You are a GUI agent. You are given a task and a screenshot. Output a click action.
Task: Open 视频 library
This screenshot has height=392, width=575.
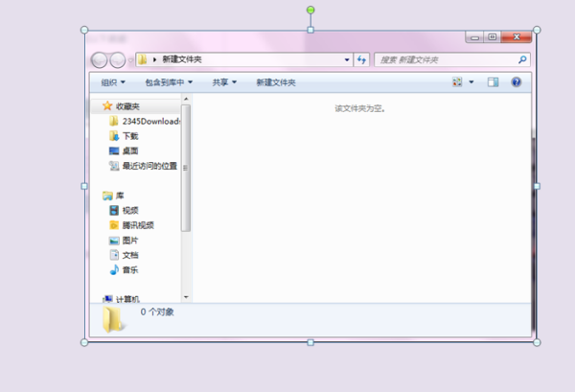130,211
